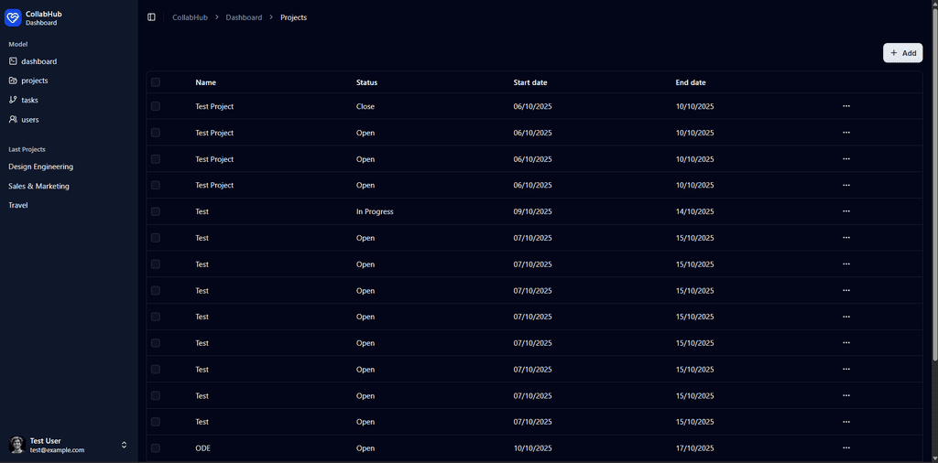Image resolution: width=938 pixels, height=463 pixels.
Task: Expand the Test User account menu
Action: (124, 445)
